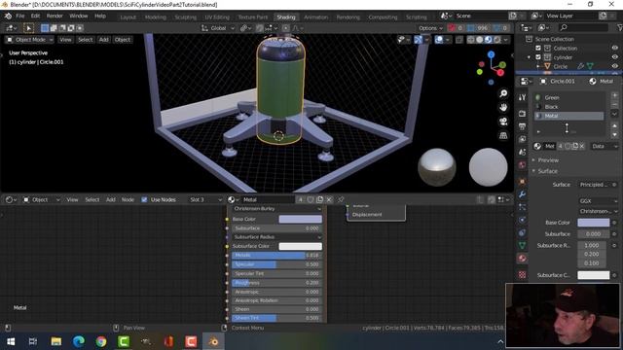Open the Material properties tab icon
Screen dimensions: 623x350
[522, 259]
